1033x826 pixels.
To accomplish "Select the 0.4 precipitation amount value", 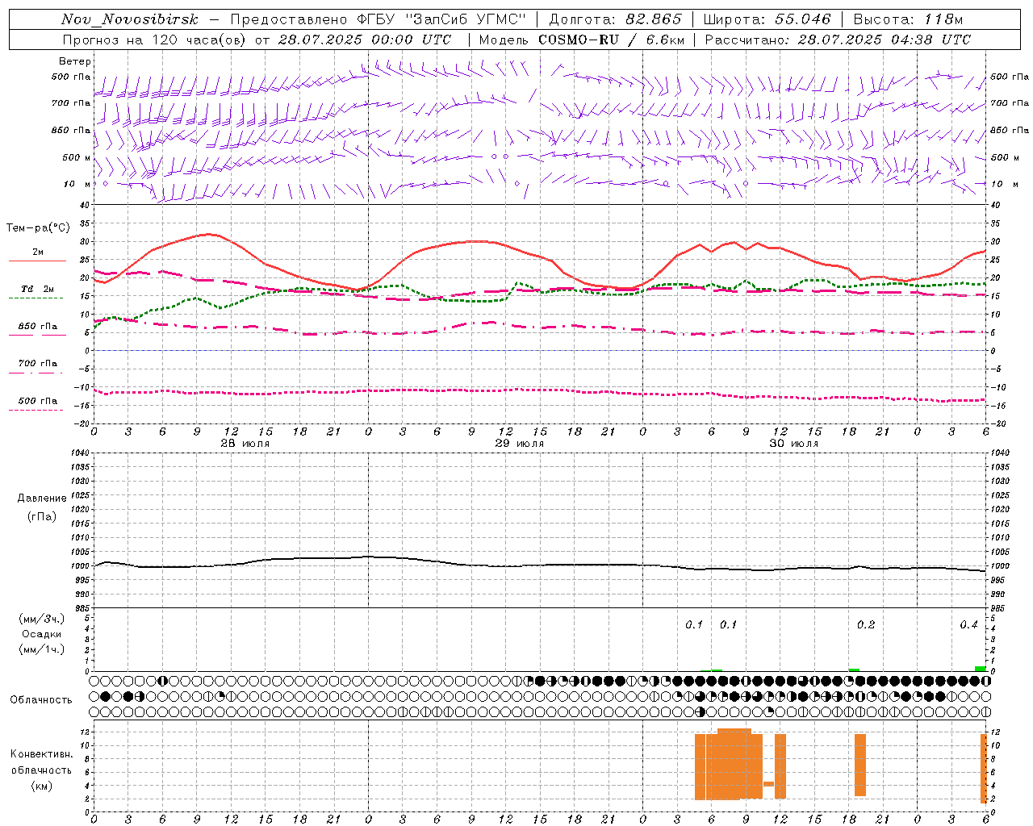I will pos(968,625).
